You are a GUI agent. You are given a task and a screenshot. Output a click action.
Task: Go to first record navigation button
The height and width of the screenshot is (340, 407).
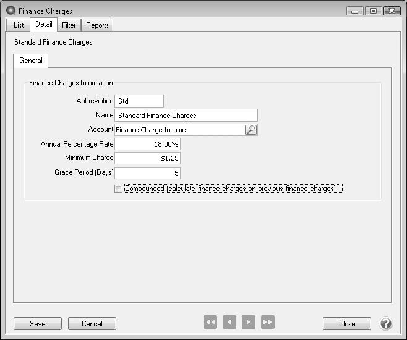pos(210,323)
